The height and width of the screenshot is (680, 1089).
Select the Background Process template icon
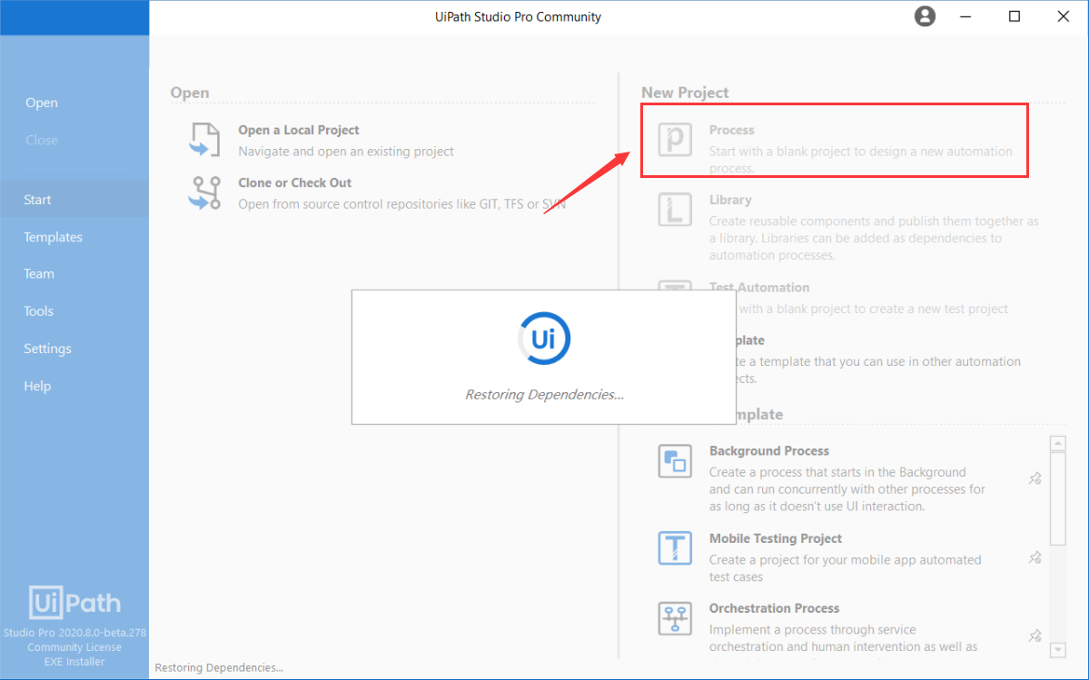[675, 460]
